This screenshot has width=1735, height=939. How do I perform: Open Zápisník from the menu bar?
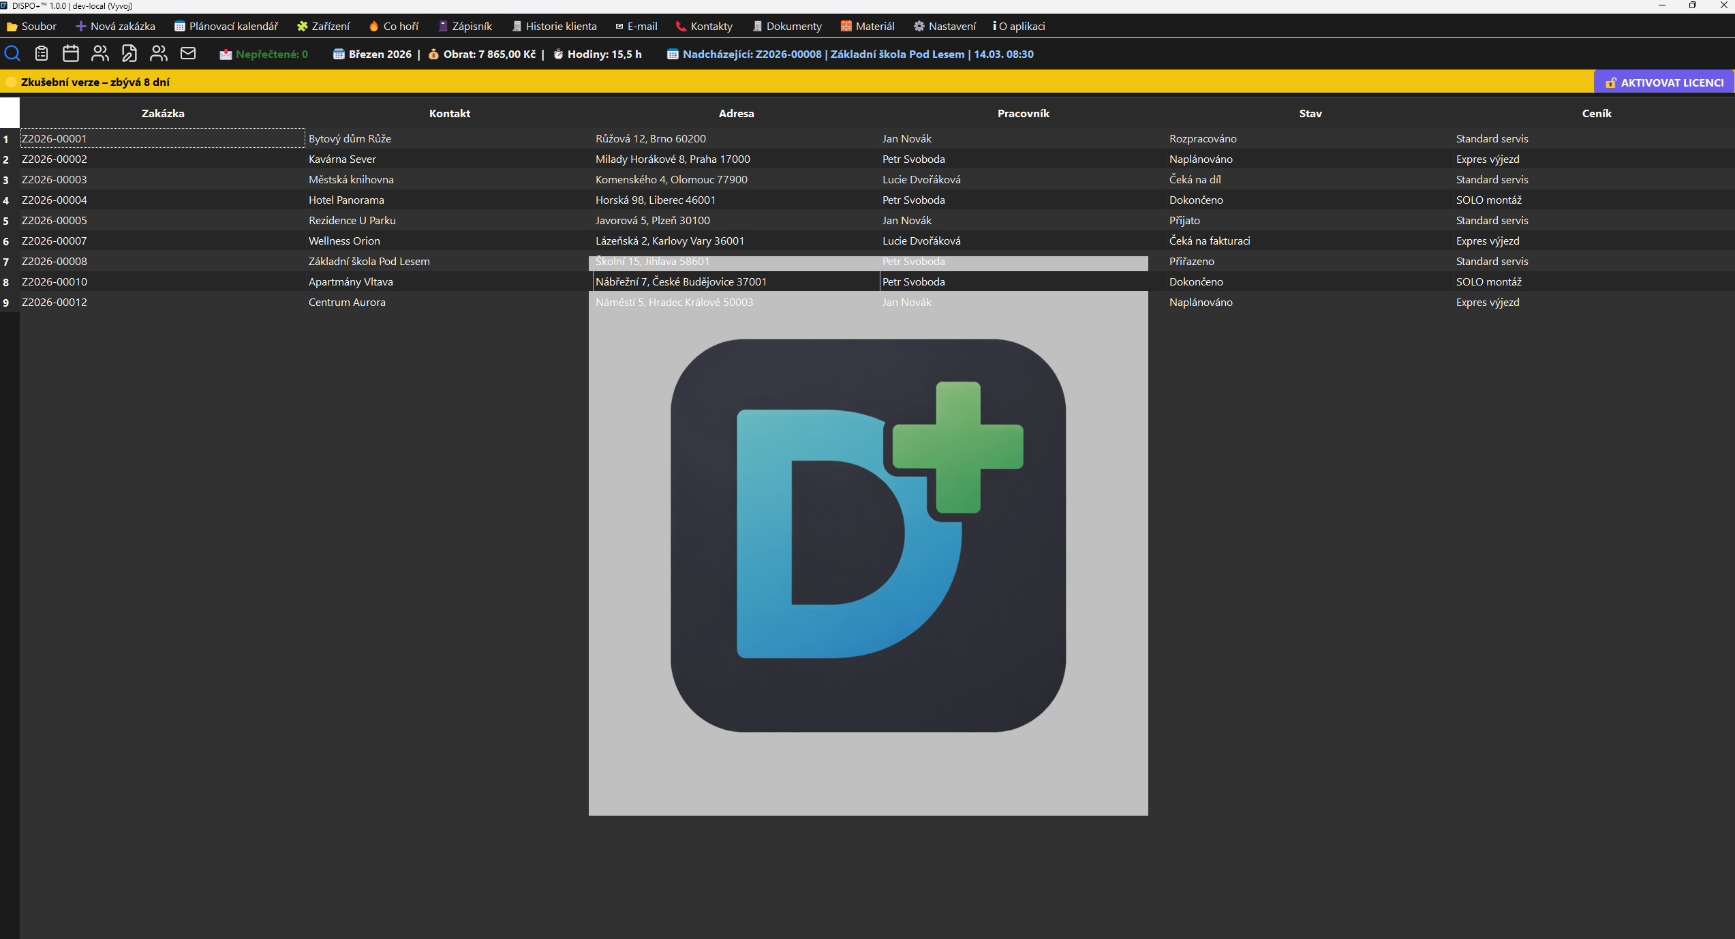pyautogui.click(x=465, y=26)
